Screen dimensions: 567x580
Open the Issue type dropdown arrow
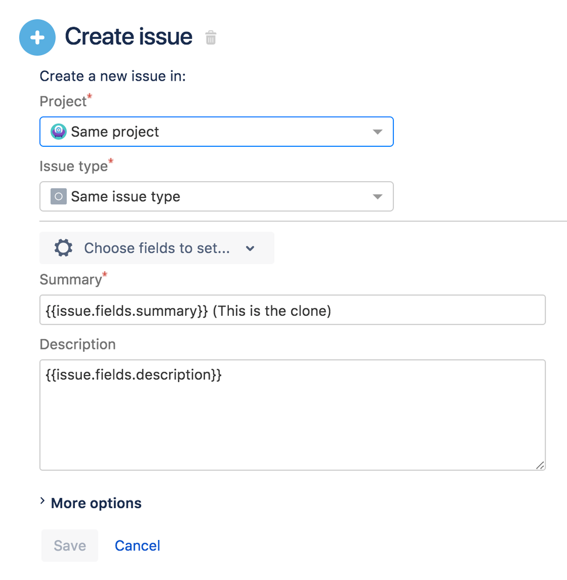(378, 197)
